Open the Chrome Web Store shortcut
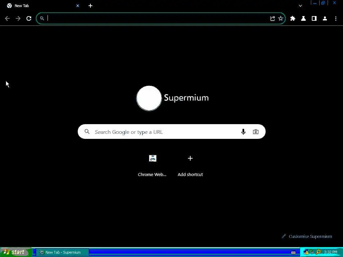Image resolution: width=343 pixels, height=257 pixels. point(152,165)
